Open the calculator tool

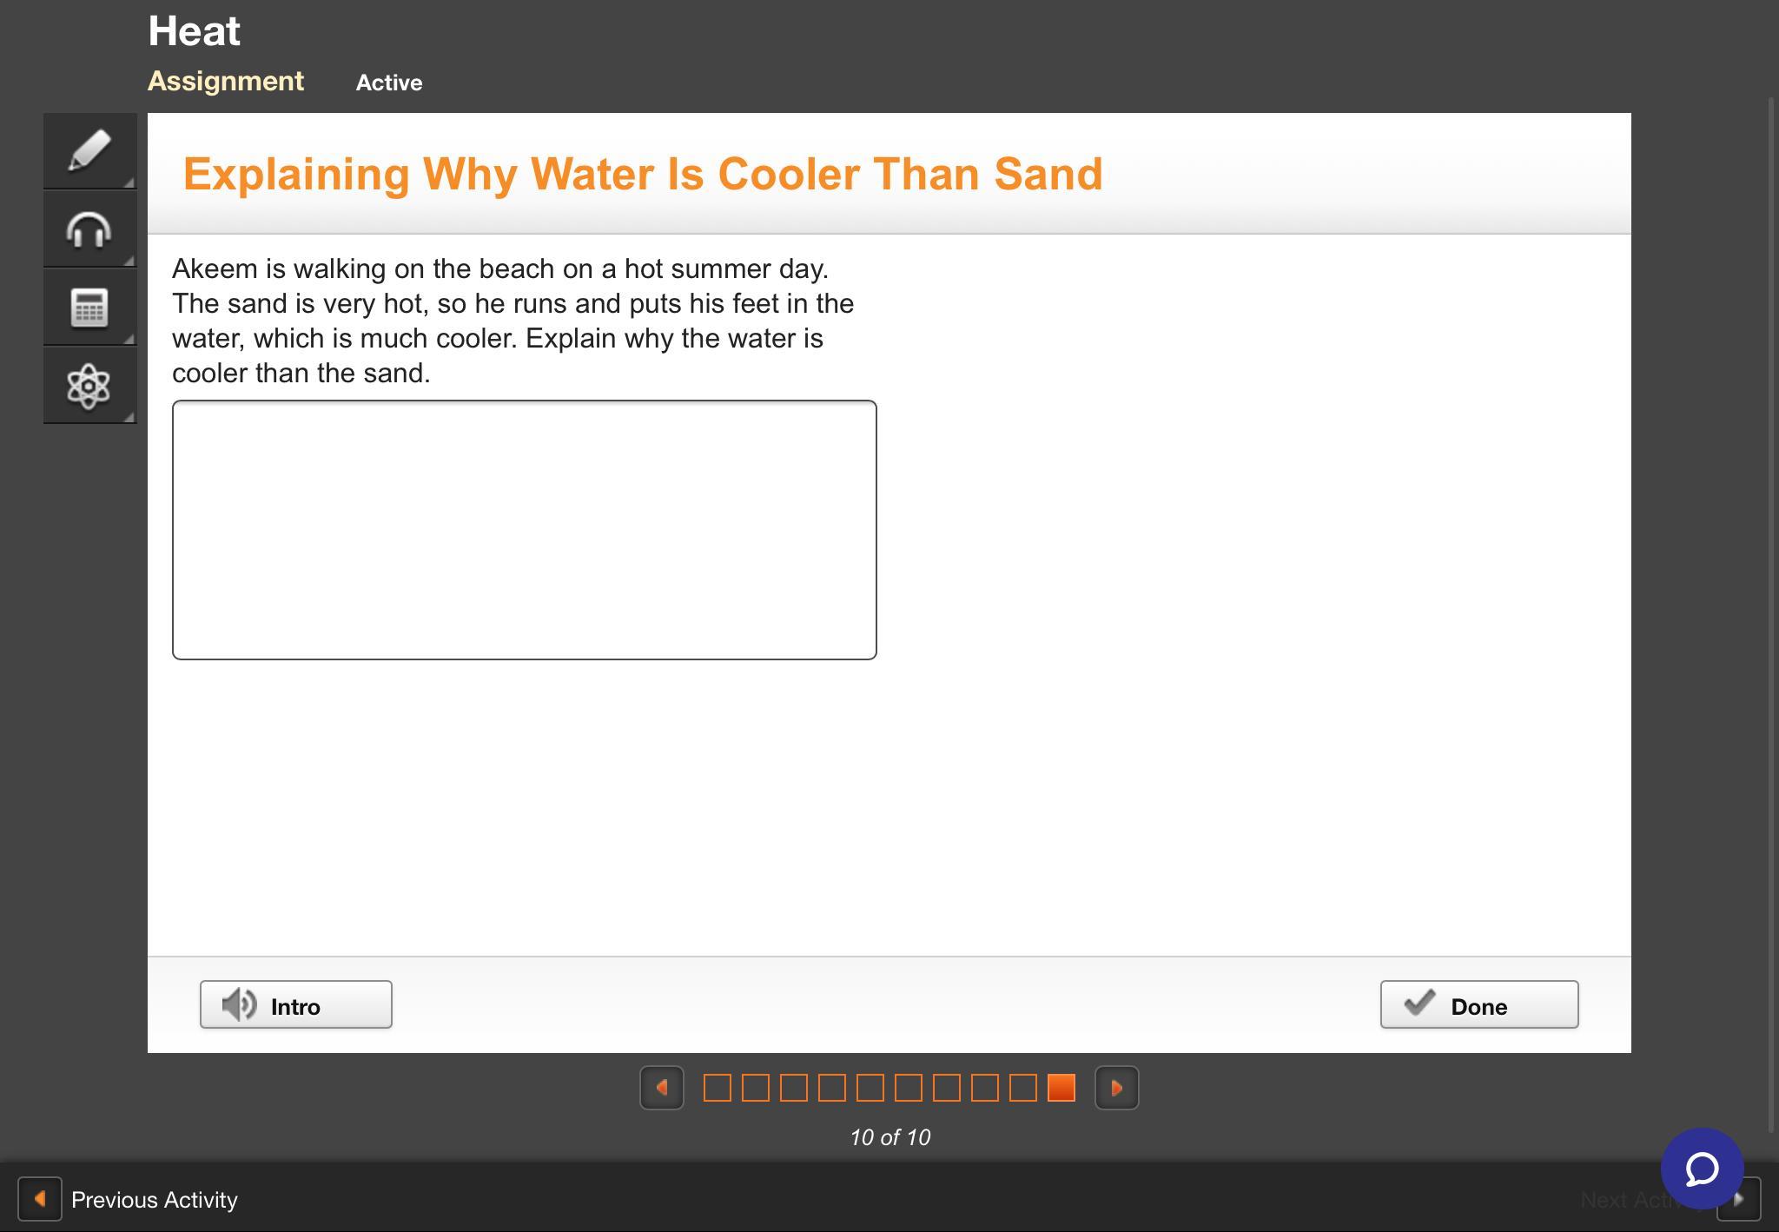coord(89,308)
